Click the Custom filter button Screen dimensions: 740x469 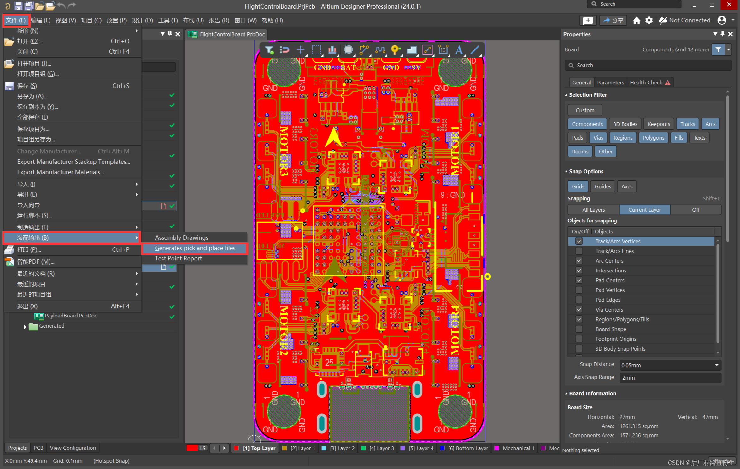coord(585,110)
